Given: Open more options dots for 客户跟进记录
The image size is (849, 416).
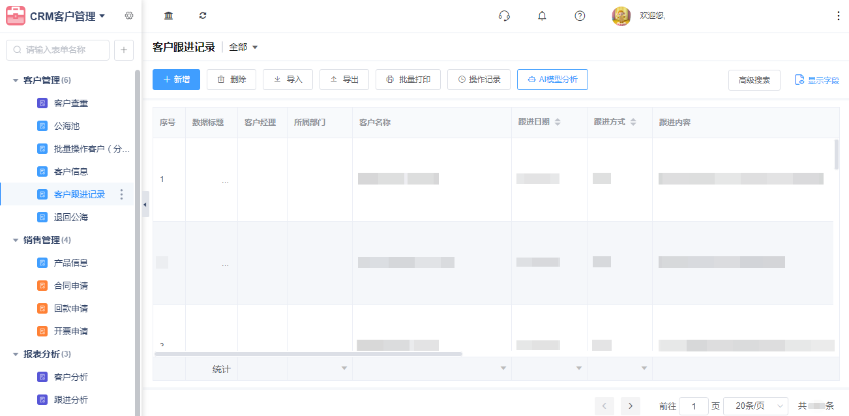Looking at the screenshot, I should point(121,194).
